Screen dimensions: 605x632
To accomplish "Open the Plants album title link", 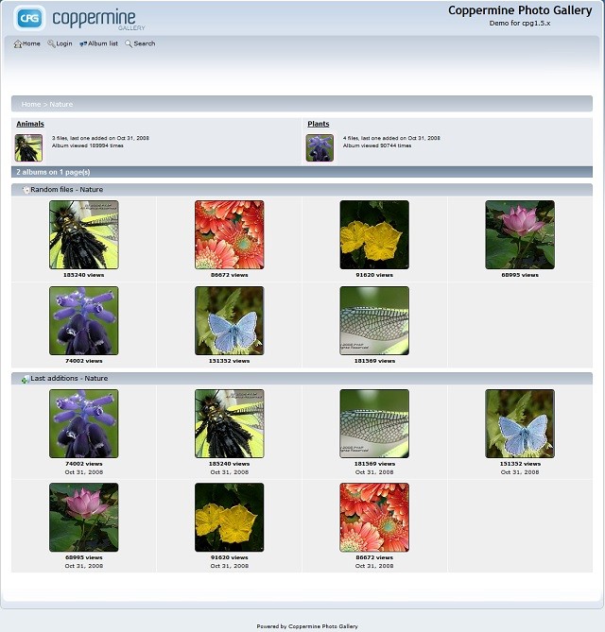I will (x=319, y=124).
